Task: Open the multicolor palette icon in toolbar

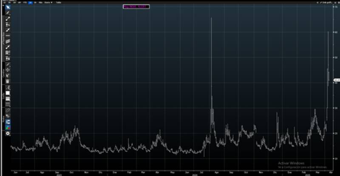Action: (x=8, y=127)
